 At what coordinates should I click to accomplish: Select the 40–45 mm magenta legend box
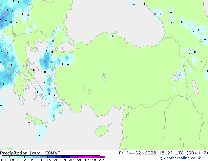[x=89, y=157]
